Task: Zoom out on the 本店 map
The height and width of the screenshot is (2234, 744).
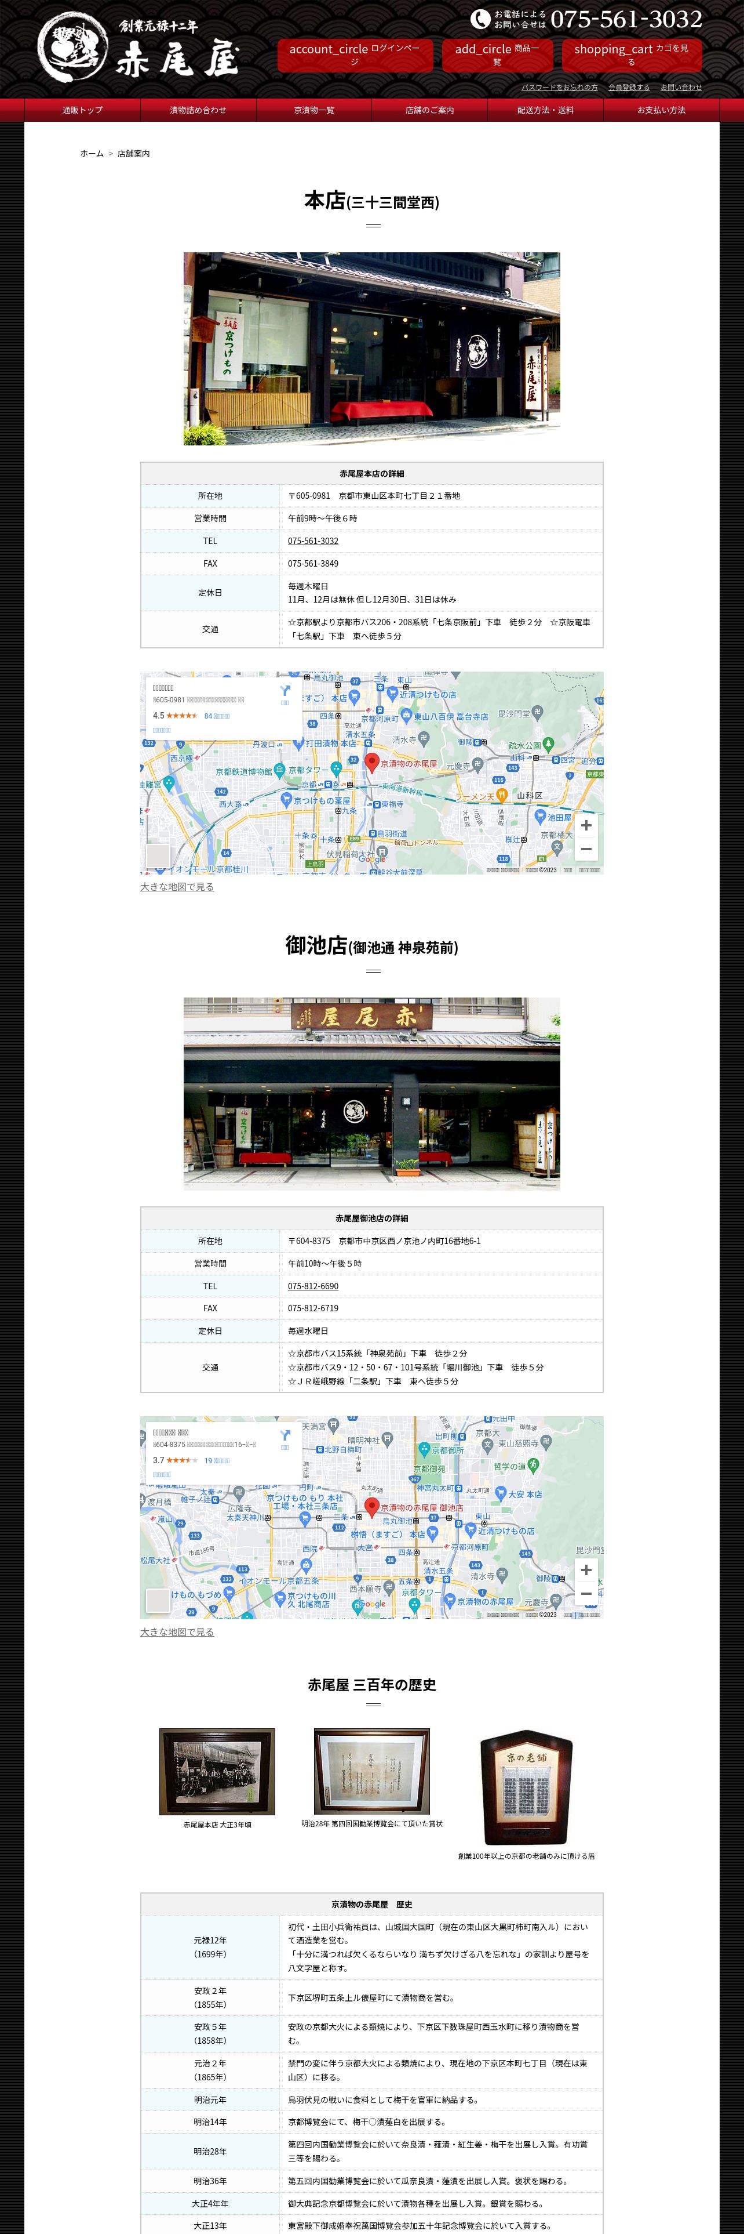Action: 586,850
